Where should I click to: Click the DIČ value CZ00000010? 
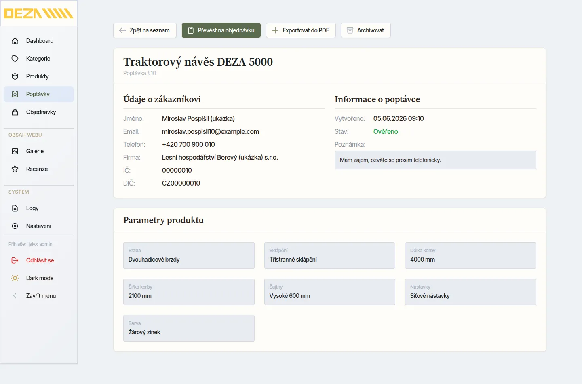click(x=181, y=183)
